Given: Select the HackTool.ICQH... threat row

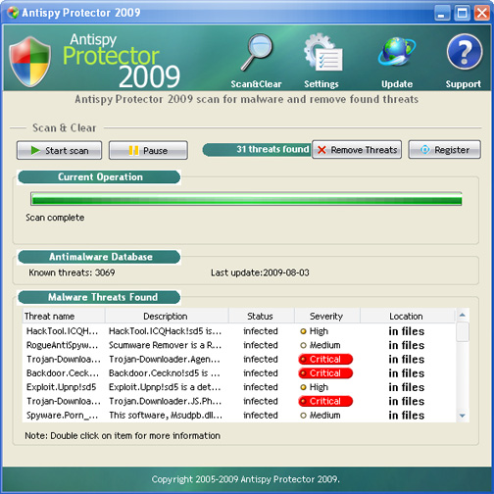Looking at the screenshot, I should tap(239, 331).
